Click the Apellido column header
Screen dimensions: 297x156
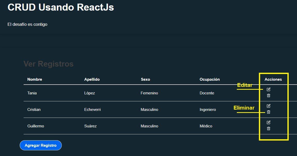pos(92,79)
